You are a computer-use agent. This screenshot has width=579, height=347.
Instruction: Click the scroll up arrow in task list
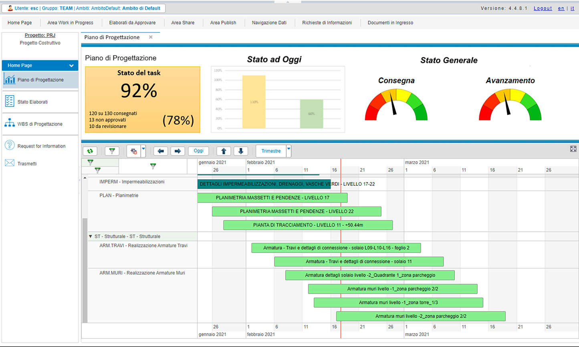click(85, 178)
